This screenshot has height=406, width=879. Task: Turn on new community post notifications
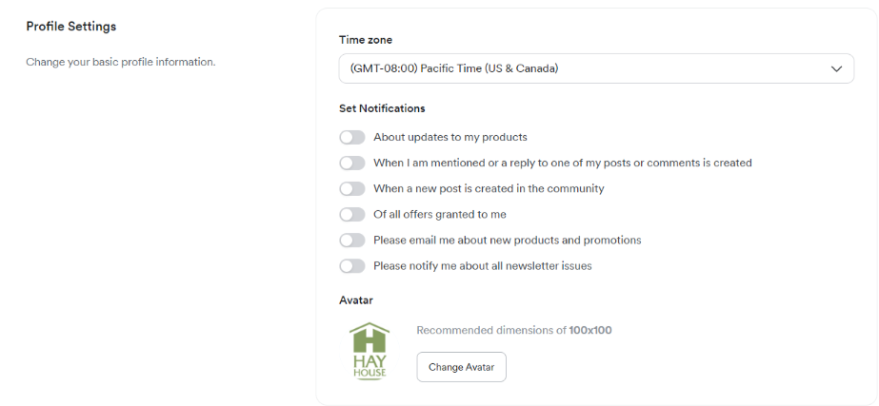[352, 188]
